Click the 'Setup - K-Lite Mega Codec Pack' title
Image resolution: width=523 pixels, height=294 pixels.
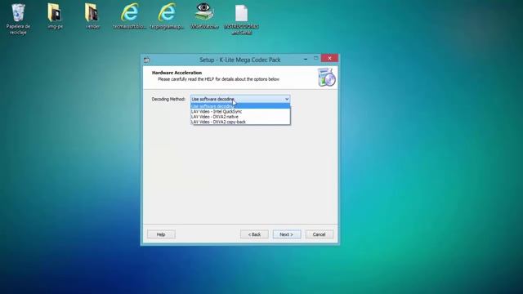coord(239,60)
